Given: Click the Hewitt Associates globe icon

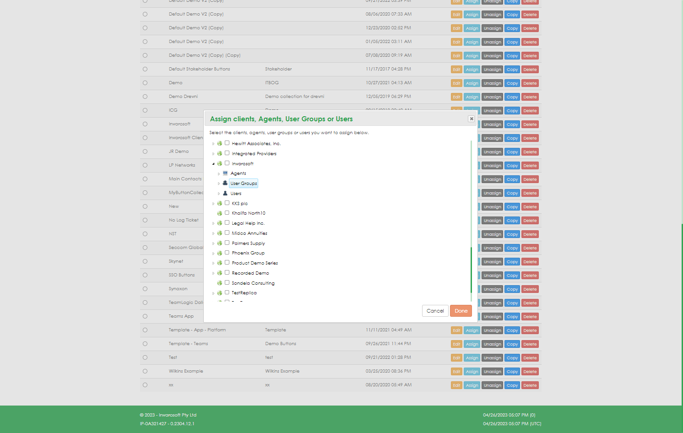Looking at the screenshot, I should tap(220, 143).
